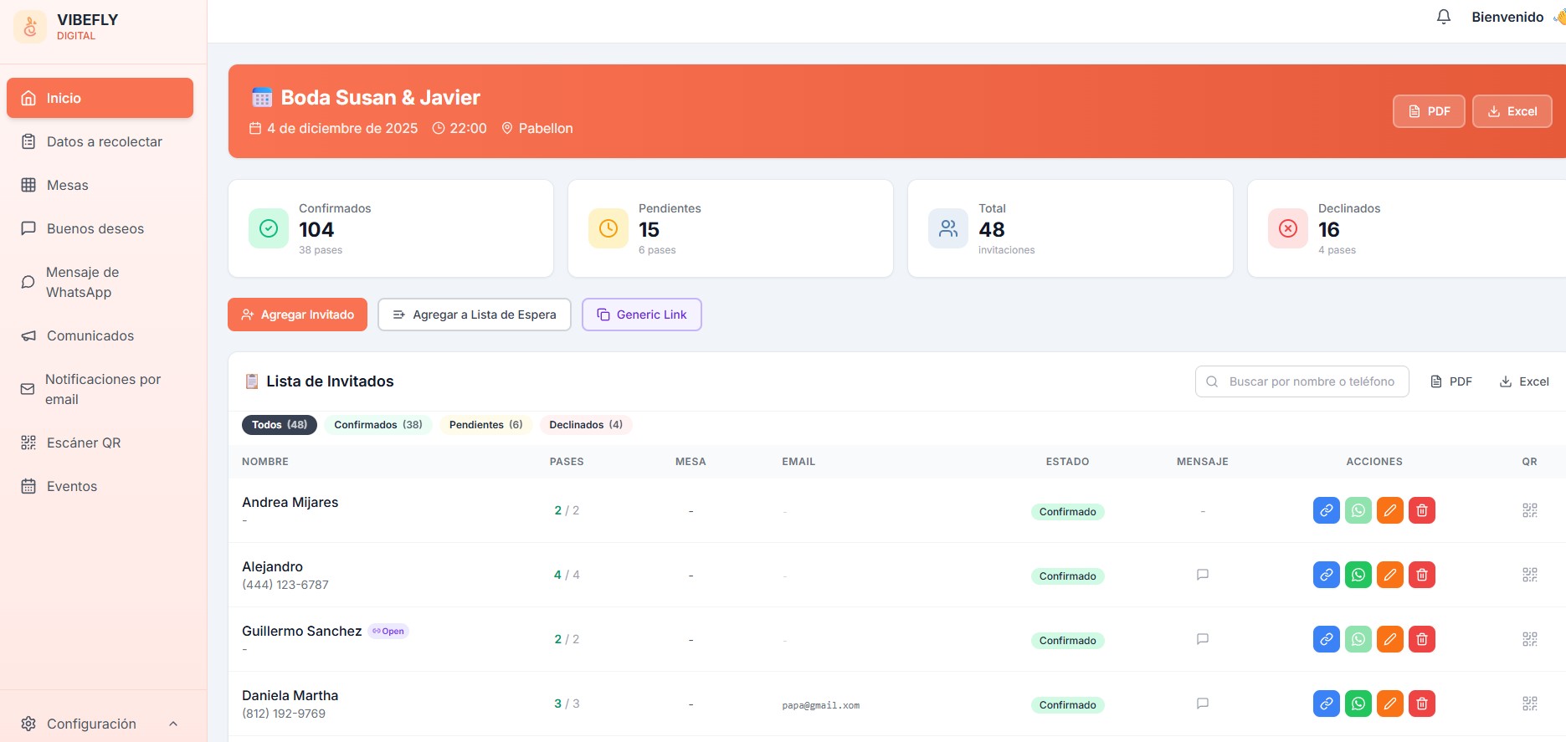View message from Daniela Martha
Image resolution: width=1566 pixels, height=742 pixels.
[x=1203, y=704]
